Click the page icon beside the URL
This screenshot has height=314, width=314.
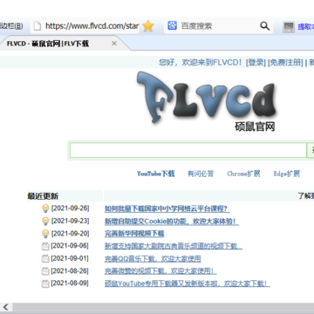click(x=37, y=26)
